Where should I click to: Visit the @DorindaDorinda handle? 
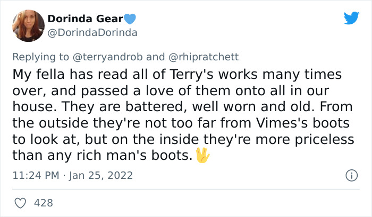[x=92, y=32]
